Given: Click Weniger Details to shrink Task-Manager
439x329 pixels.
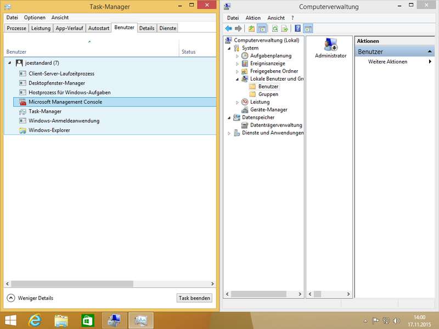Looking at the screenshot, I should click(x=30, y=298).
